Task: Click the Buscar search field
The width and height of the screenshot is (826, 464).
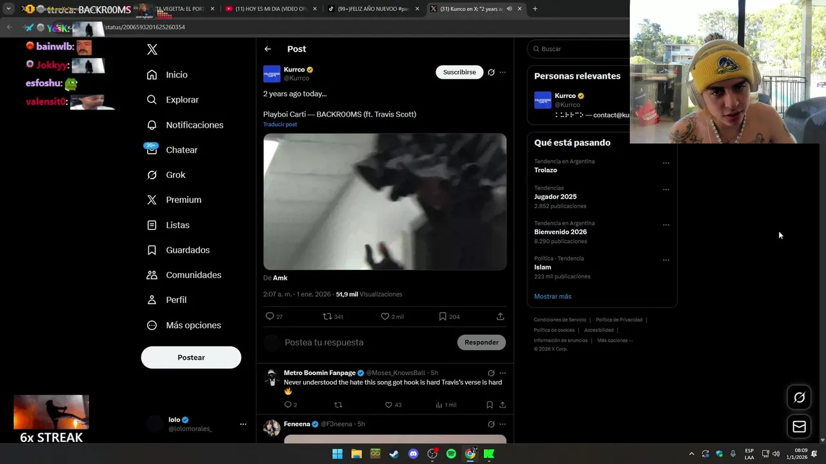Action: click(x=579, y=49)
